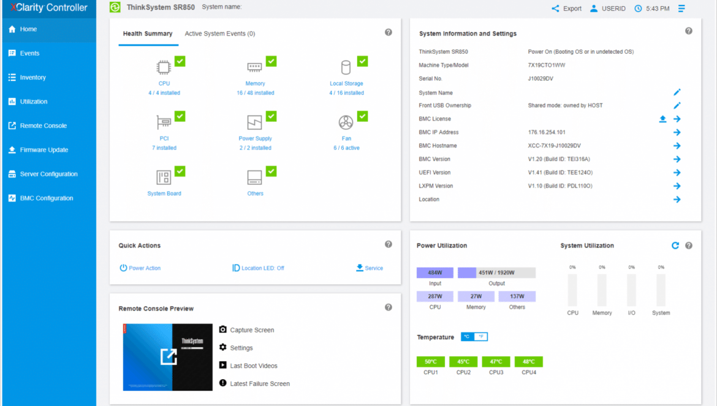Open the CPU health icon
The height and width of the screenshot is (406, 717).
coord(164,67)
